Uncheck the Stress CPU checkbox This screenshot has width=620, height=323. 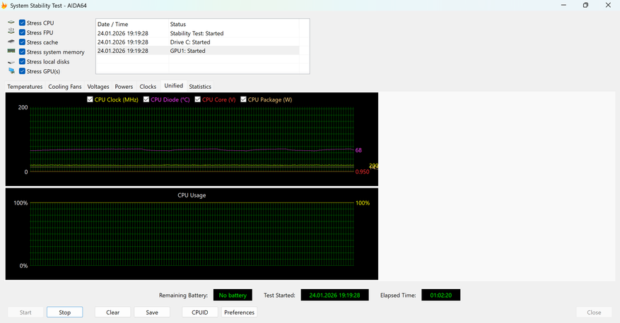tap(23, 23)
